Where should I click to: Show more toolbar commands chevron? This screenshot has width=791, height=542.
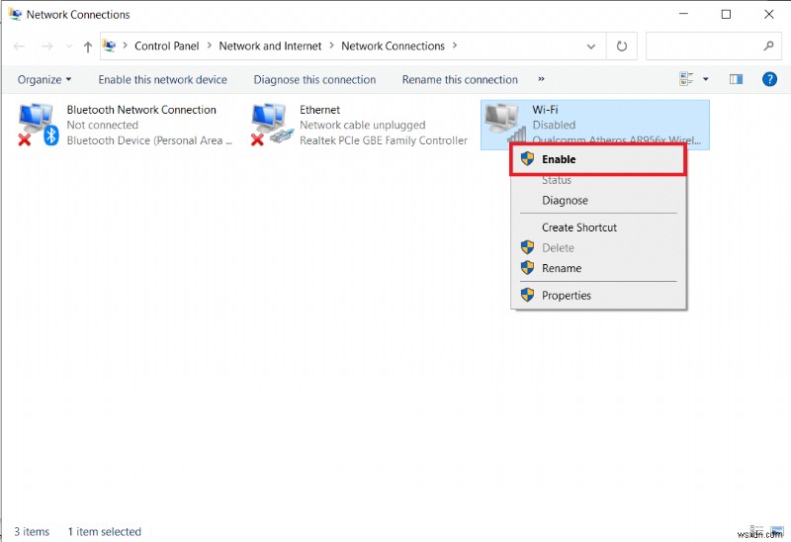click(541, 79)
